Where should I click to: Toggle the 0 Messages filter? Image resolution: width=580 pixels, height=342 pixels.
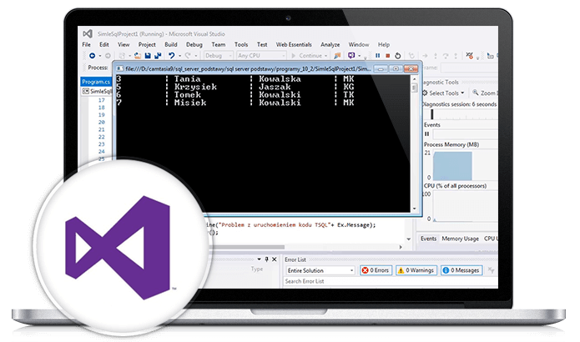coord(461,270)
